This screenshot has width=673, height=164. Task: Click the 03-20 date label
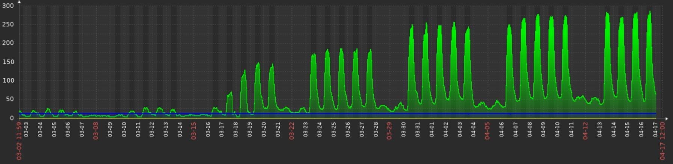[x=264, y=129]
